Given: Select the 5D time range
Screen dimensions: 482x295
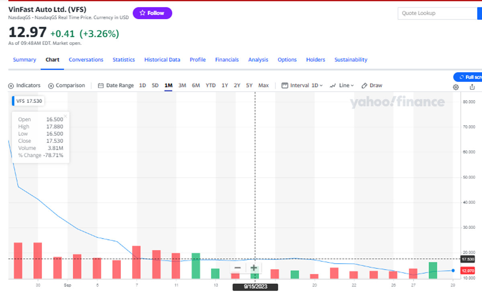Looking at the screenshot, I should click(x=155, y=85).
